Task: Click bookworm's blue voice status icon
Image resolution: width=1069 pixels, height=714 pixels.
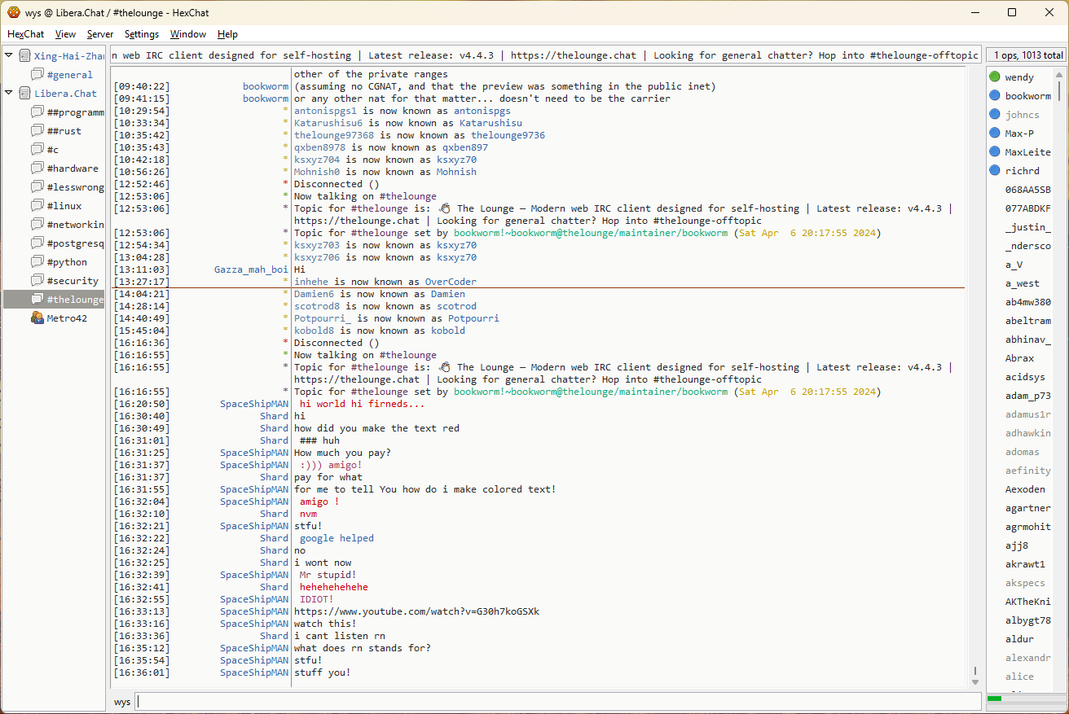Action: [x=994, y=96]
